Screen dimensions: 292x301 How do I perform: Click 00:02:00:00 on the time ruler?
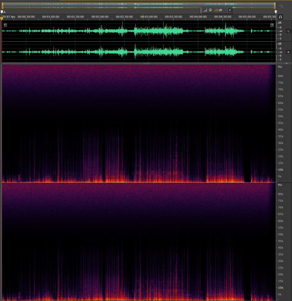pyautogui.click(x=100, y=17)
